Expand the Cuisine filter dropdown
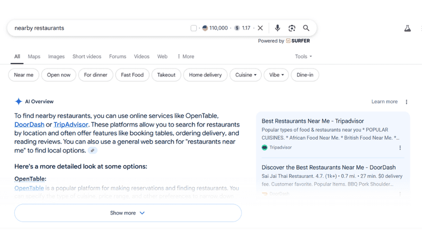This screenshot has width=422, height=241. 245,75
